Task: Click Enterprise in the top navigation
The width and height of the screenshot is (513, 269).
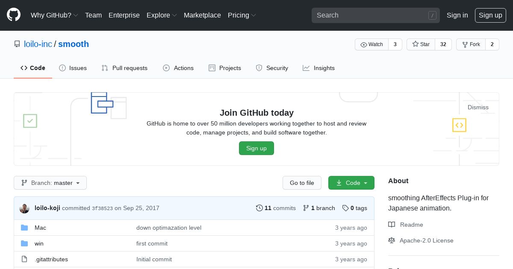Action: [124, 15]
